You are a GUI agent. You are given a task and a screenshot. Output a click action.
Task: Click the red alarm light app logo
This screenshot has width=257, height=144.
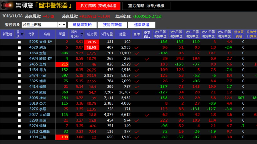pyautogui.click(x=7, y=5)
